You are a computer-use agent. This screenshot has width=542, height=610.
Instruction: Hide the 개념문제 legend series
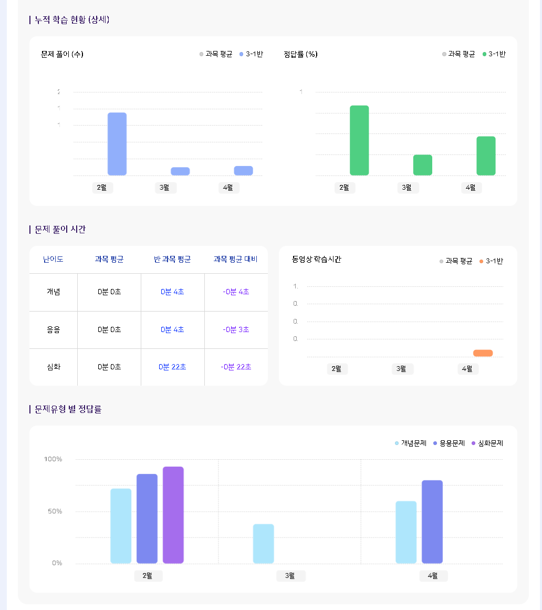(410, 443)
